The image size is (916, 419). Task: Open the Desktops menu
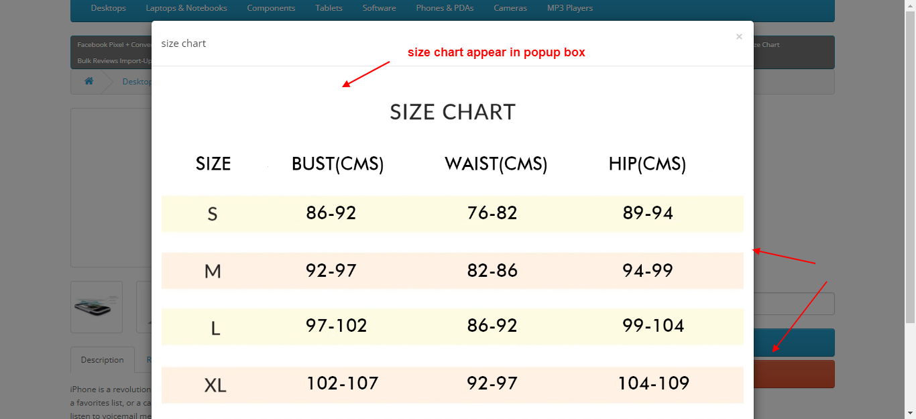point(108,8)
